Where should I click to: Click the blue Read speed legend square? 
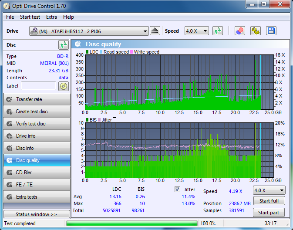click(x=101, y=52)
